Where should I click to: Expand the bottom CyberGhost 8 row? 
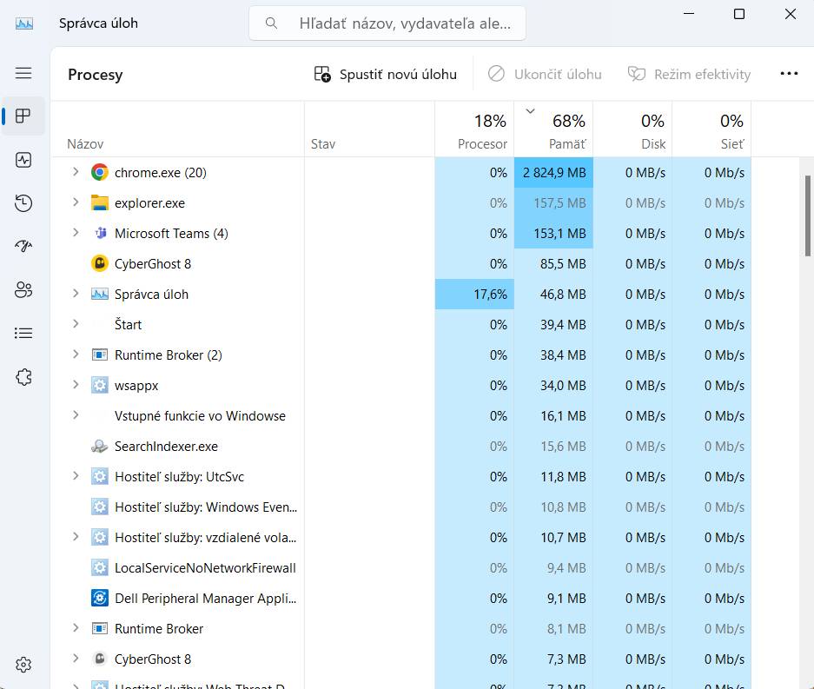pos(76,659)
